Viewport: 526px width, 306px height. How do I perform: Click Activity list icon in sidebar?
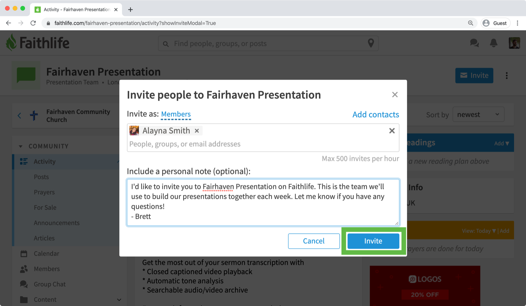24,162
